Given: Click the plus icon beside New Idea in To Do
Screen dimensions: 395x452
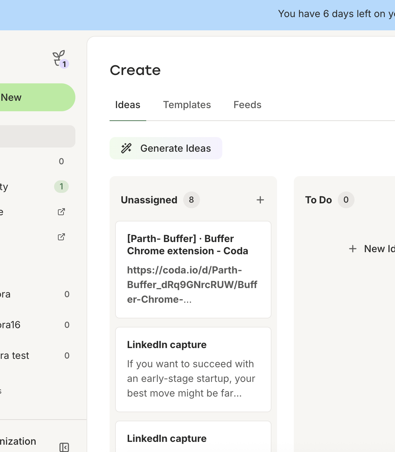Looking at the screenshot, I should pyautogui.click(x=353, y=249).
